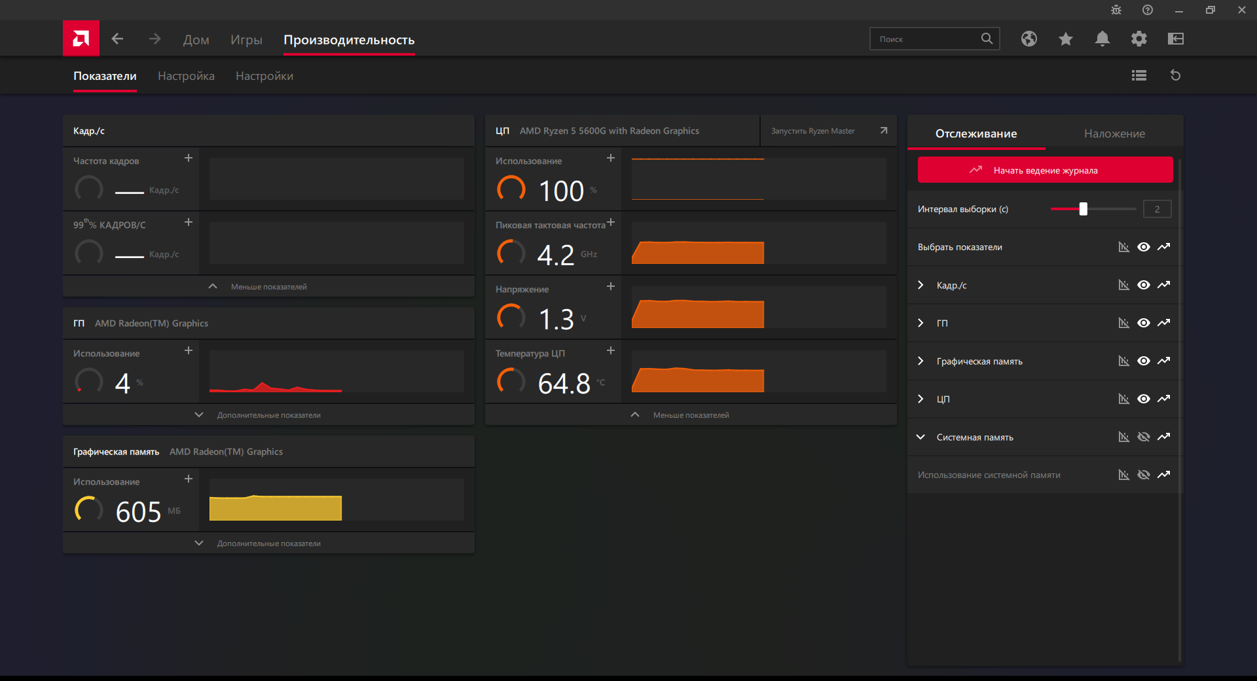Click Начать ведение журнала button

(x=1045, y=170)
